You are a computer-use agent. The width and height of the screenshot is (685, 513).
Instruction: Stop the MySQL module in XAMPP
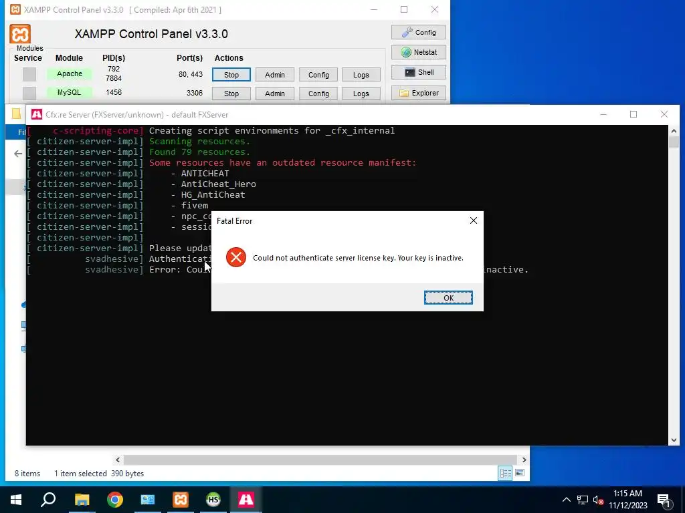click(231, 94)
